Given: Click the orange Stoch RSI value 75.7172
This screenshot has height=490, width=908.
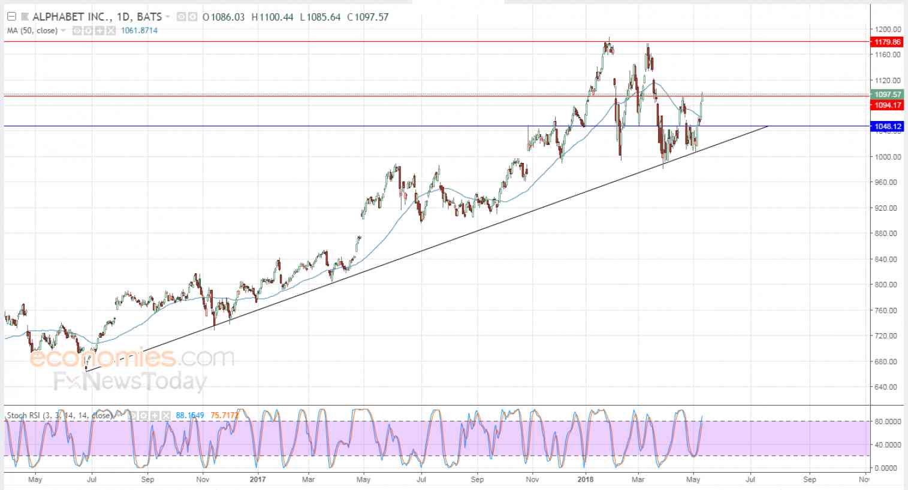Looking at the screenshot, I should pyautogui.click(x=225, y=415).
